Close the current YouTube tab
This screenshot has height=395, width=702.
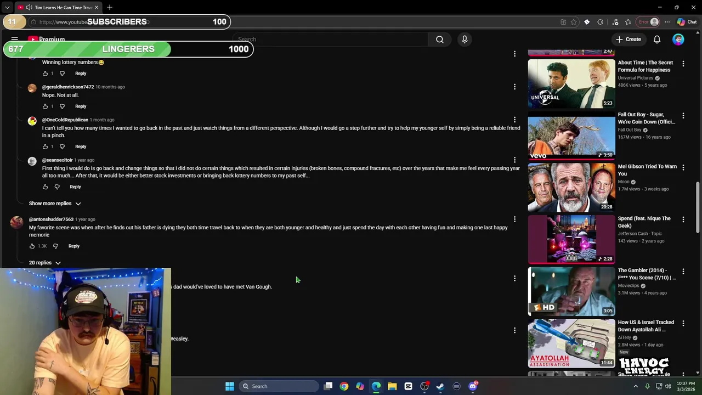click(x=97, y=7)
